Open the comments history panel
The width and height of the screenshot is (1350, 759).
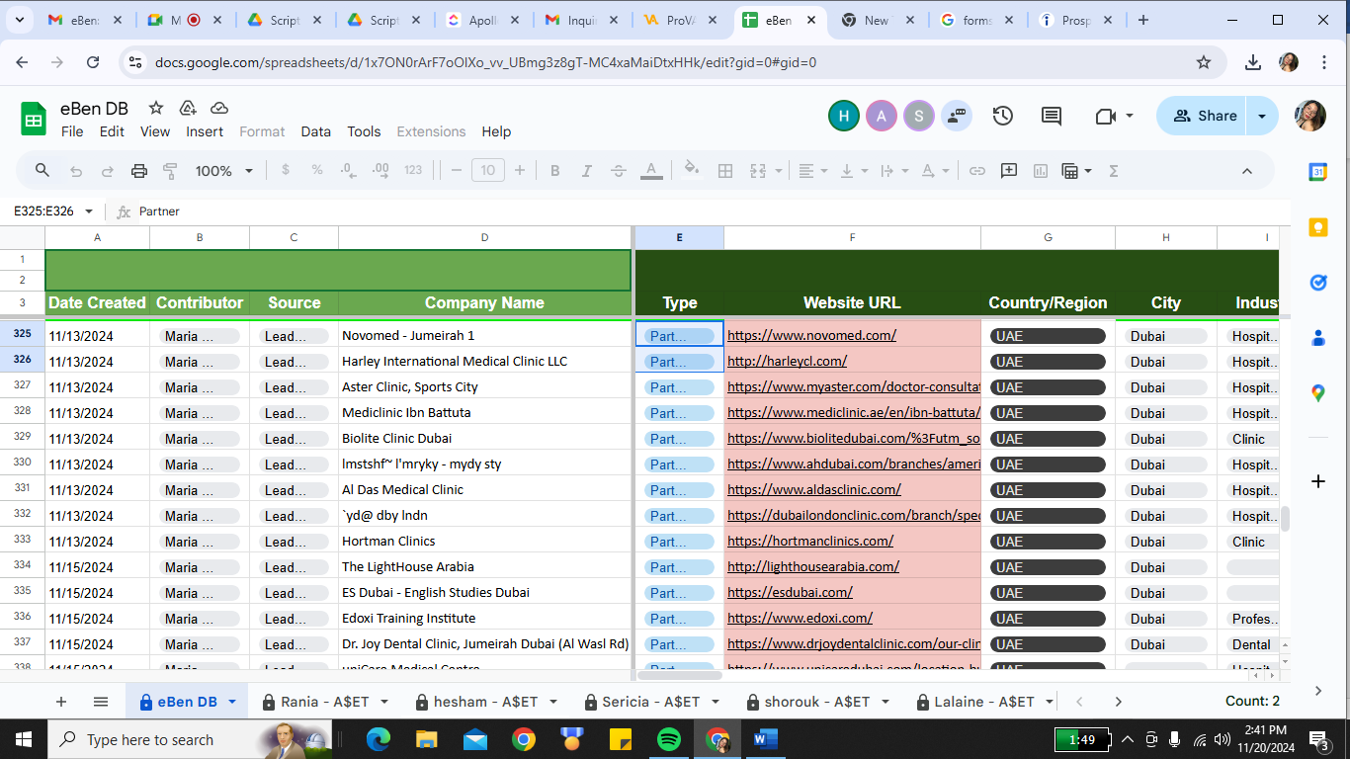[1052, 116]
